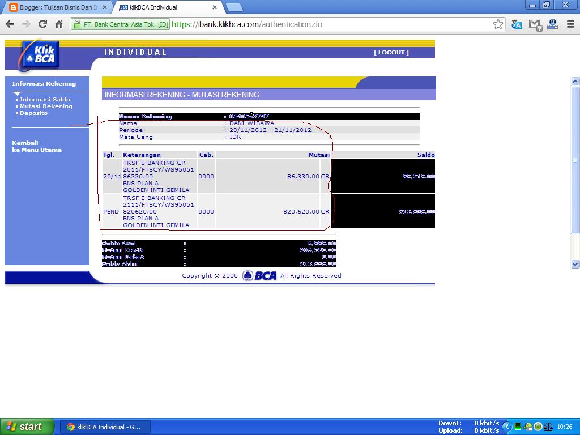
Task: Switch to the Blogger Tulisan Bisnis tab
Action: 58,7
